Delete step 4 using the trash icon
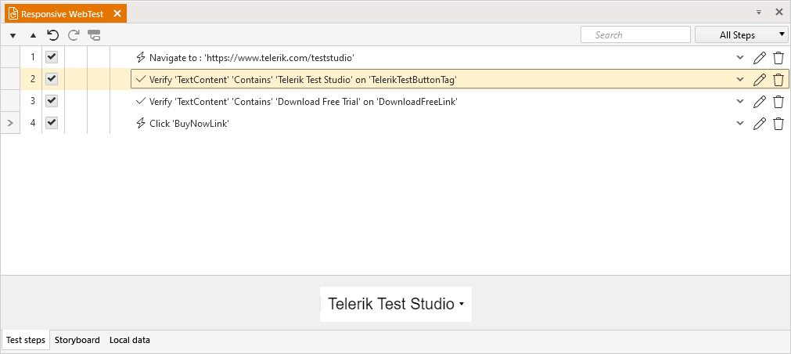 778,123
